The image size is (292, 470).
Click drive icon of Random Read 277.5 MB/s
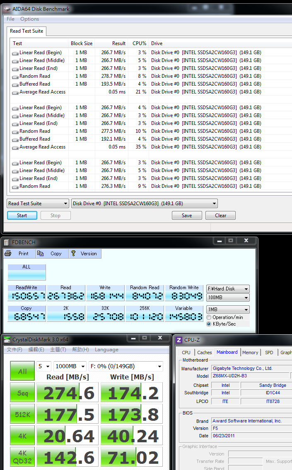coord(15,132)
